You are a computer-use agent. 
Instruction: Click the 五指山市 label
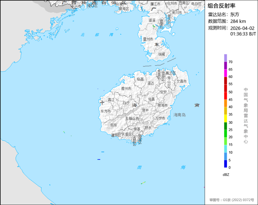click(132, 118)
